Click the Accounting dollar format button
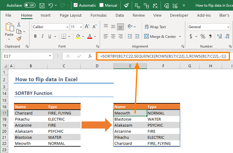The height and width of the screenshot is (153, 233). (x=191, y=36)
